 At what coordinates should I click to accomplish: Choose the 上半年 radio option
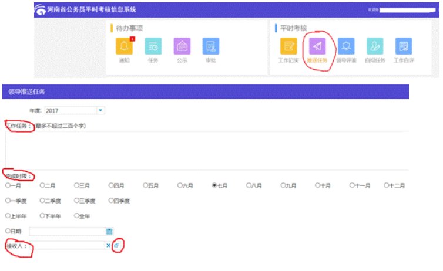[x=8, y=216]
